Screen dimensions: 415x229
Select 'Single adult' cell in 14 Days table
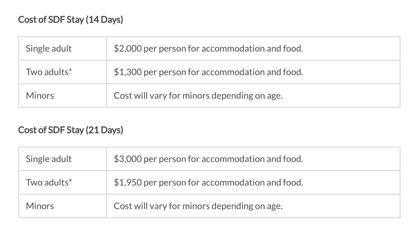48,48
